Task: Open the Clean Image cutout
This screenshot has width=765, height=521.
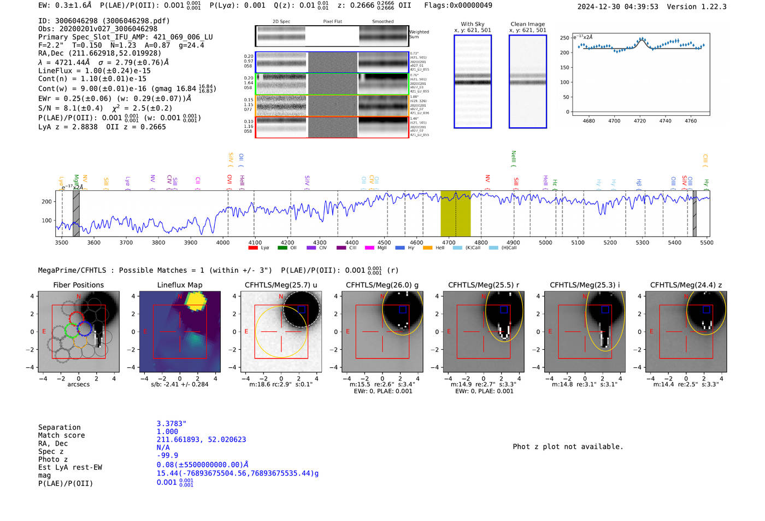Action: point(527,81)
